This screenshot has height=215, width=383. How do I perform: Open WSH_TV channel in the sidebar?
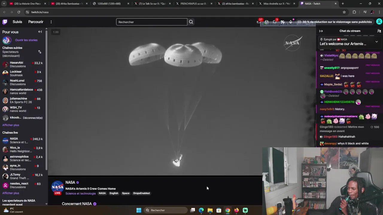tap(23, 109)
